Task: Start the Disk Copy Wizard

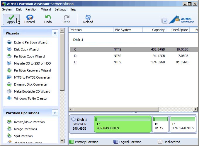Action: point(26,49)
